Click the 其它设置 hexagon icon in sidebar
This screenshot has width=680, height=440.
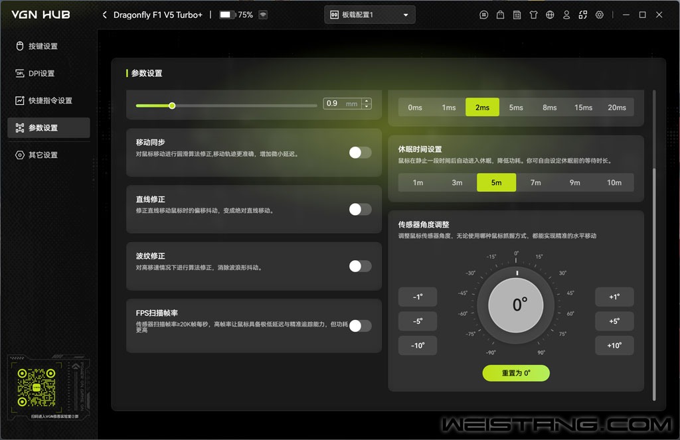(19, 155)
